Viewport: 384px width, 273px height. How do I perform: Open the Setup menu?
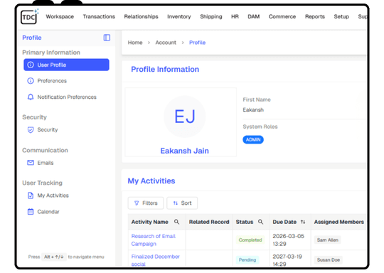[x=341, y=16]
